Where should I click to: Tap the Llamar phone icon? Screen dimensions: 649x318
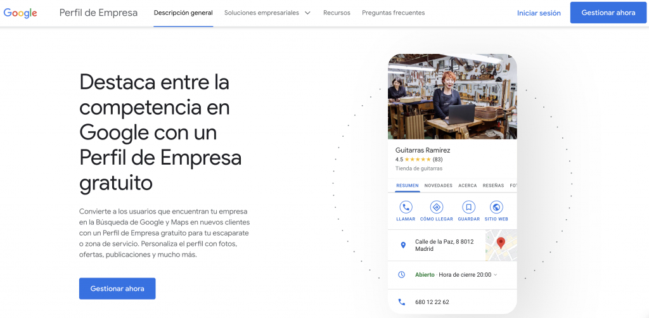(x=406, y=207)
